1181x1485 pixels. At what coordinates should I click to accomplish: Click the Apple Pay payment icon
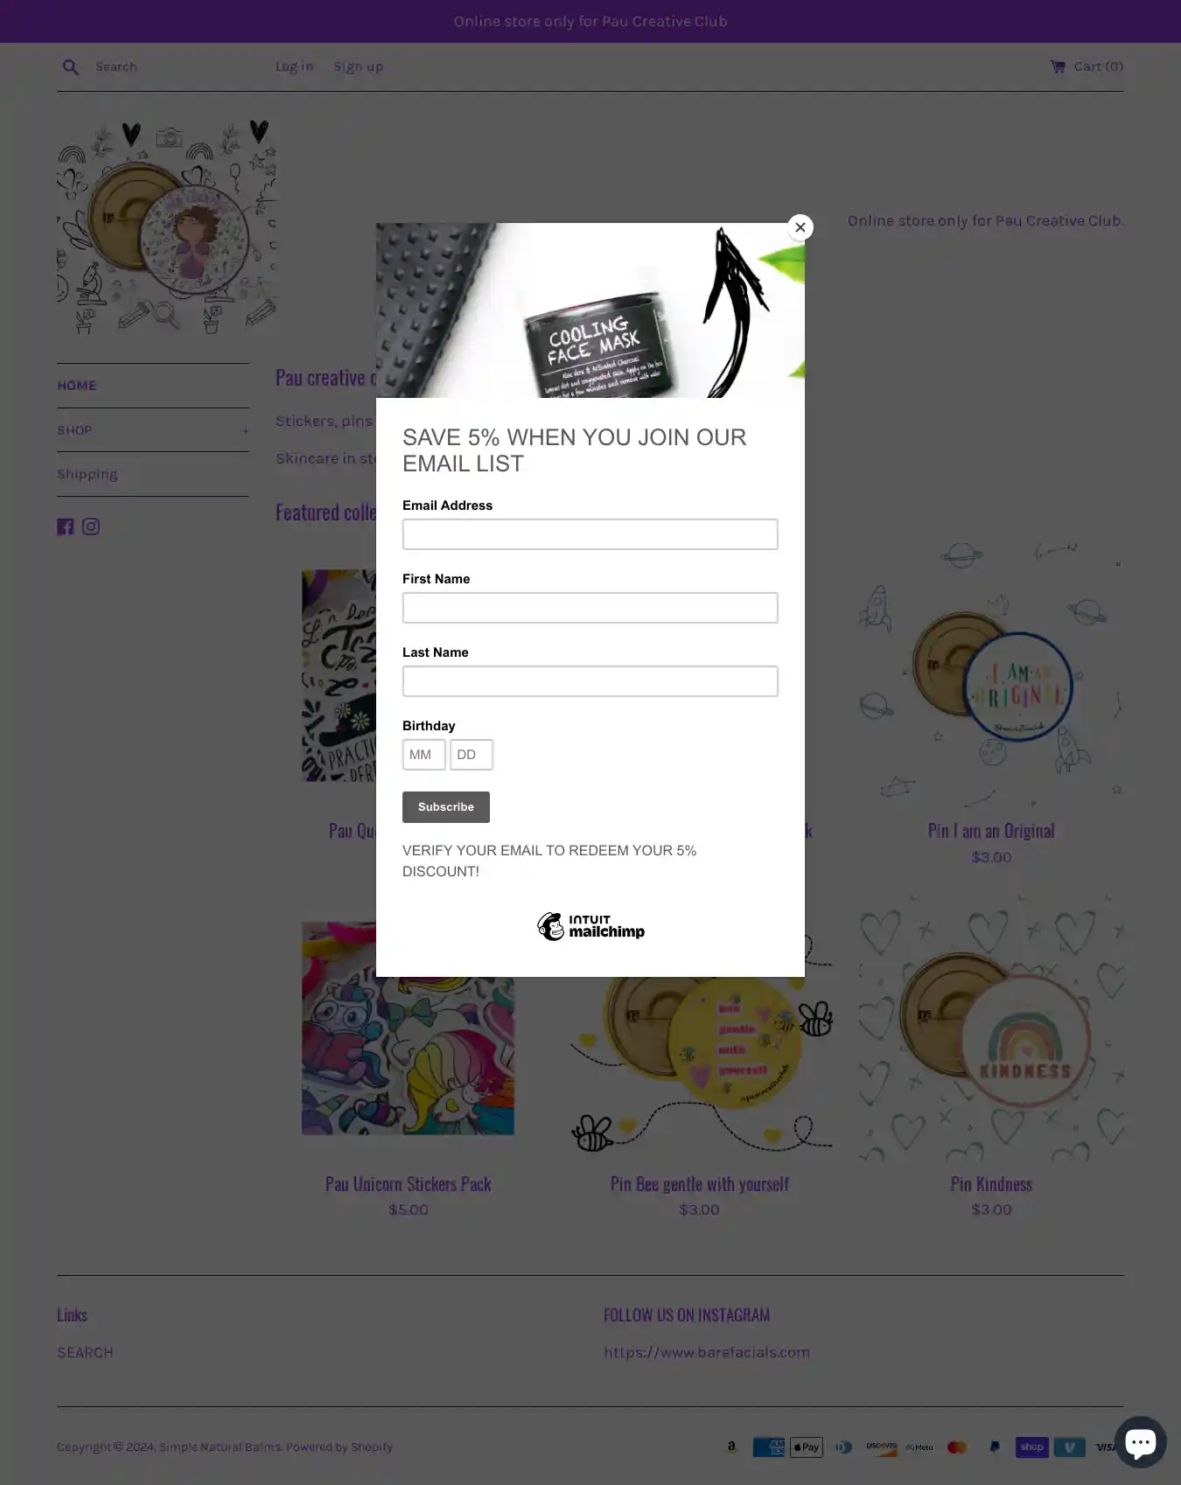click(x=807, y=1447)
